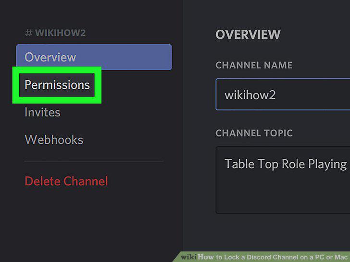Open the Webhooks section
The width and height of the screenshot is (350, 262).
click(x=54, y=140)
